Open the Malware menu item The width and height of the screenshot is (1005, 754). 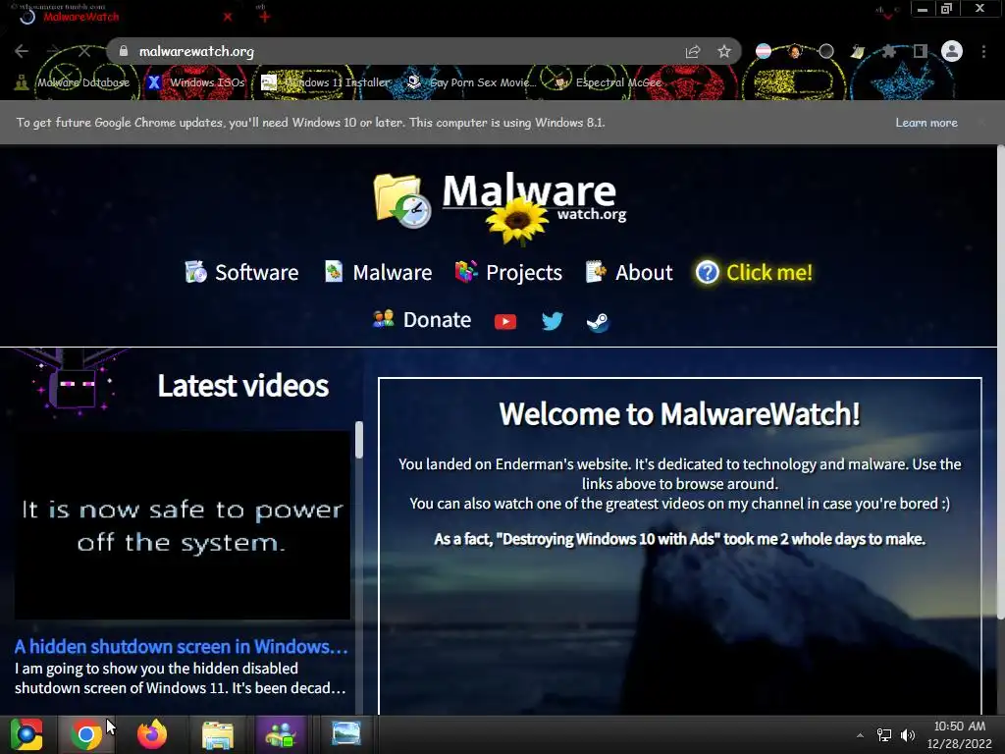click(378, 272)
